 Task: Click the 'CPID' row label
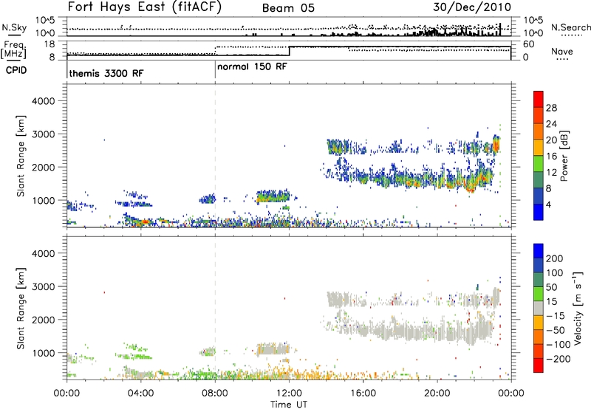pos(16,70)
